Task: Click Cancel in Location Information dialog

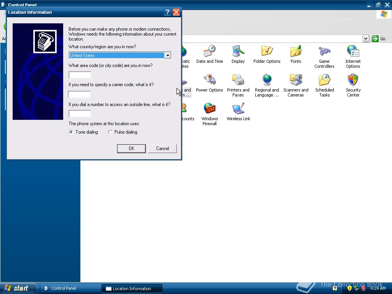Action: [162, 149]
